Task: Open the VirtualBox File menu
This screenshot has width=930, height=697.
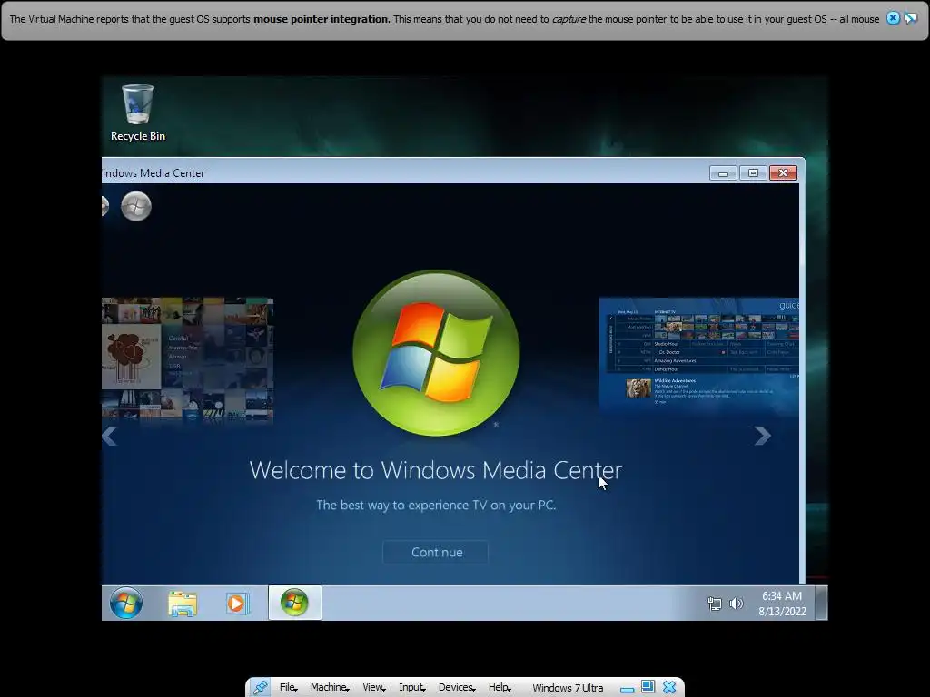Action: tap(288, 688)
